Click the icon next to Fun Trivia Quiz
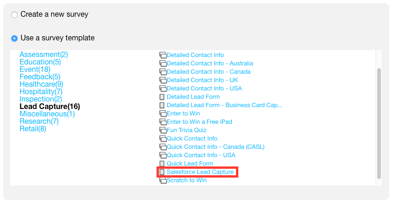The width and height of the screenshot is (393, 204). click(x=163, y=130)
